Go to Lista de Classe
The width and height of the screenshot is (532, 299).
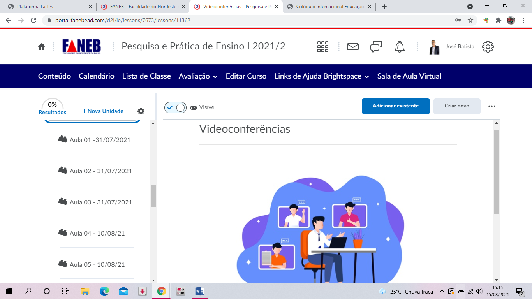tap(146, 76)
